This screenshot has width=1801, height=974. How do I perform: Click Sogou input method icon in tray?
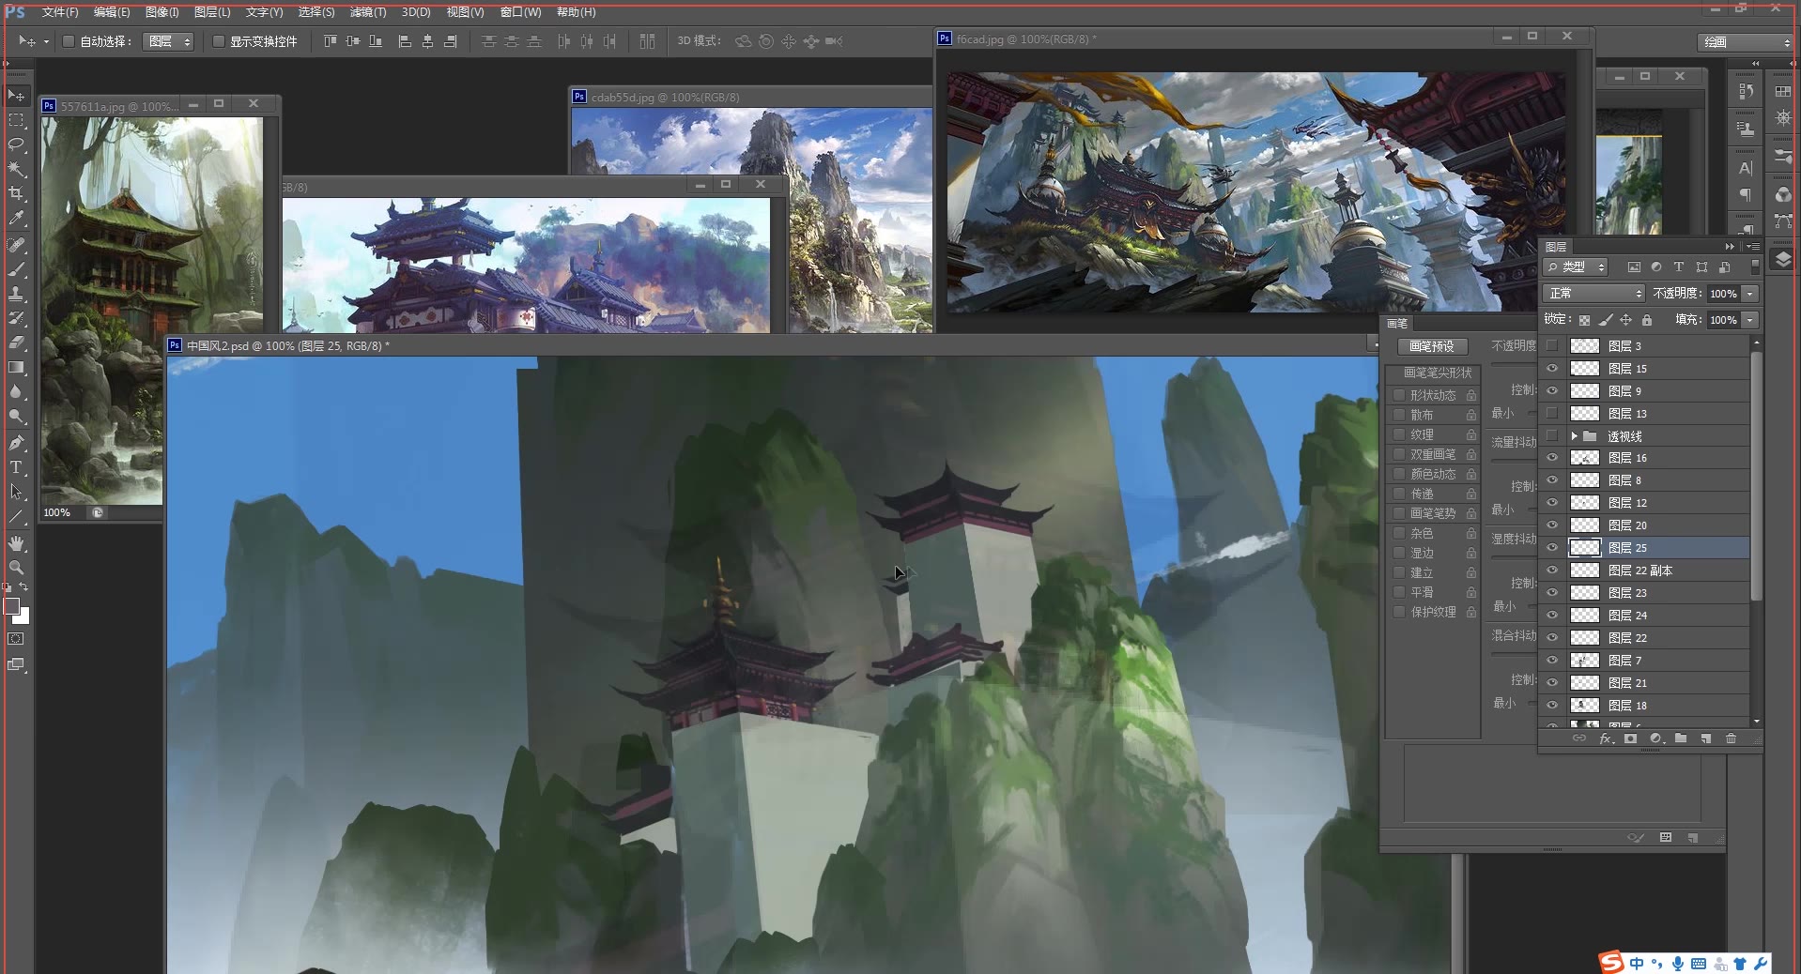(1611, 962)
